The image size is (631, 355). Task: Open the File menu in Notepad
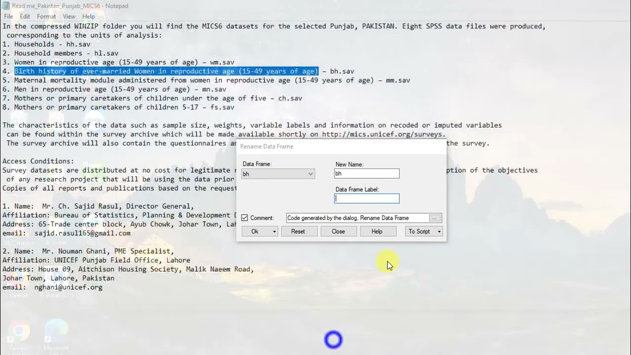8,16
